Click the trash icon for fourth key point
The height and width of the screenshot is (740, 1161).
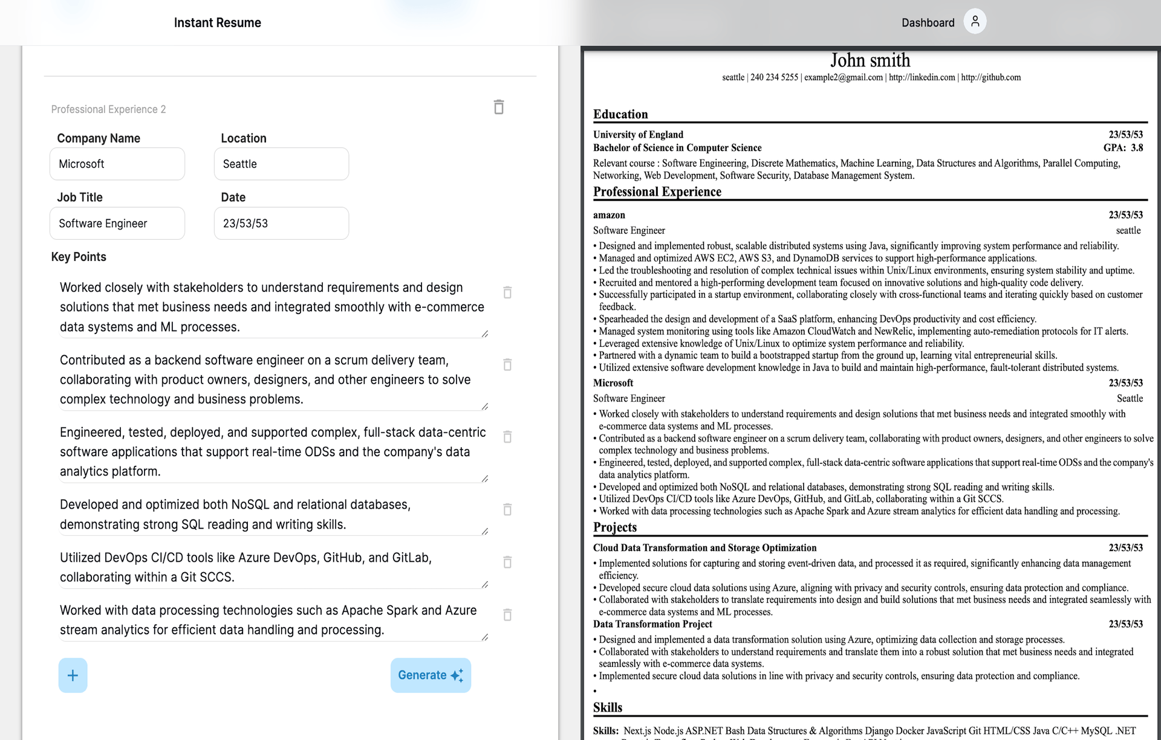[x=506, y=509]
